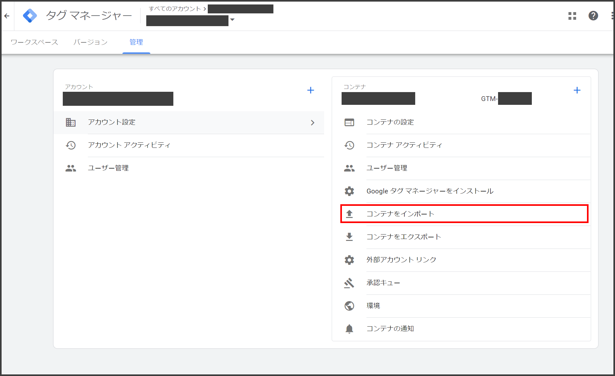Click the GTM- container ID text

pyautogui.click(x=489, y=99)
